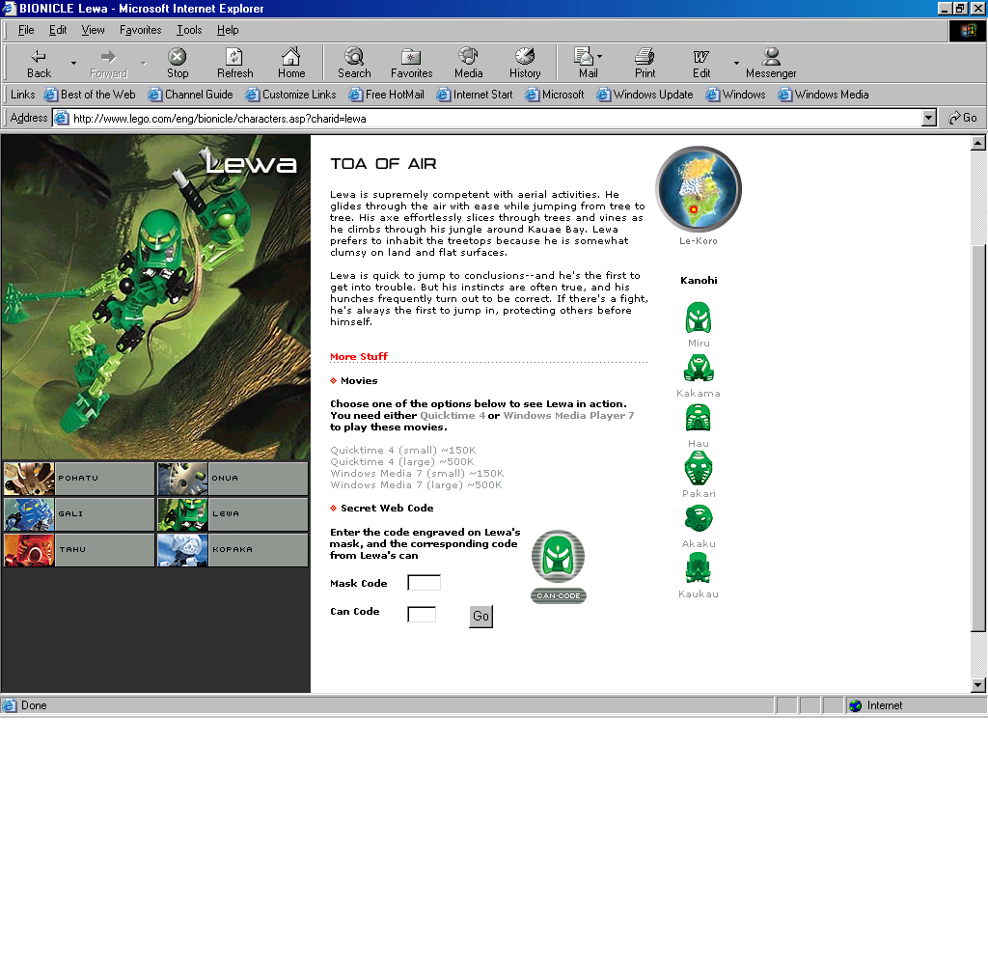Click the Back toolbar button
The height and width of the screenshot is (965, 988).
point(39,63)
